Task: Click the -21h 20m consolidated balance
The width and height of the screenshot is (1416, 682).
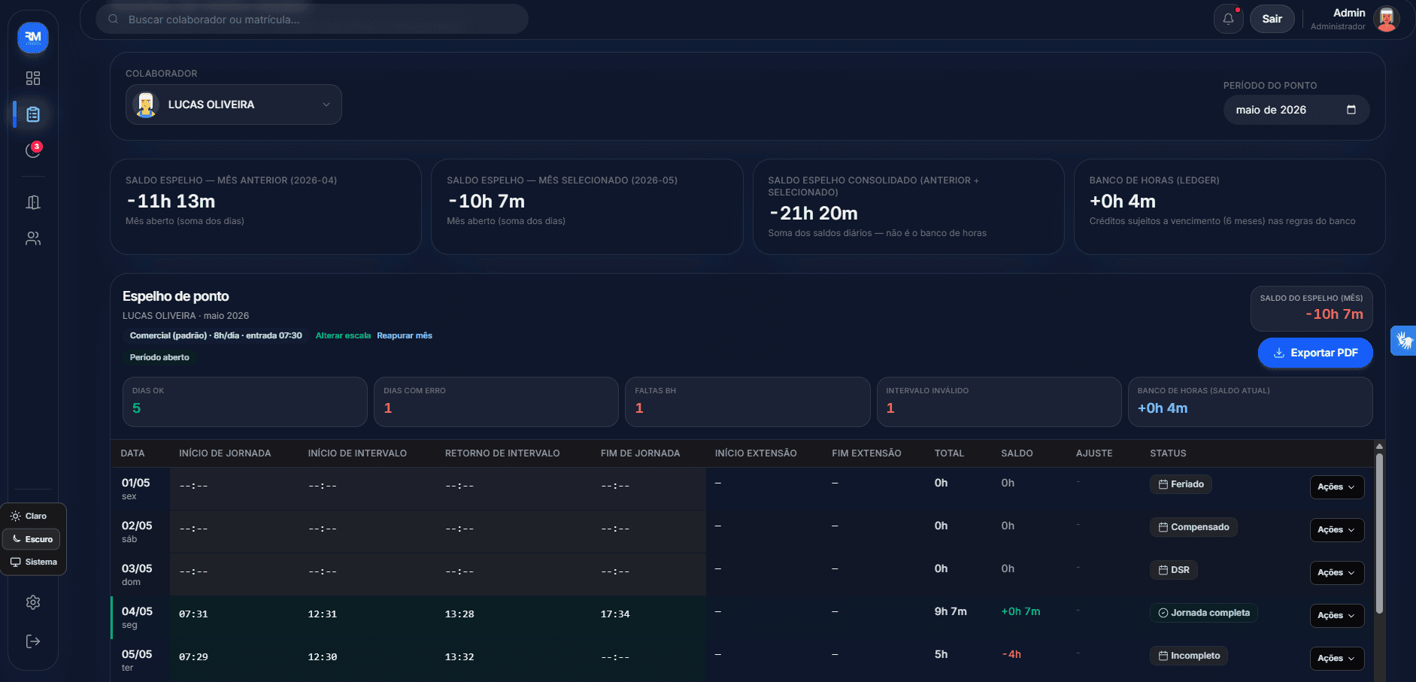Action: click(x=813, y=214)
